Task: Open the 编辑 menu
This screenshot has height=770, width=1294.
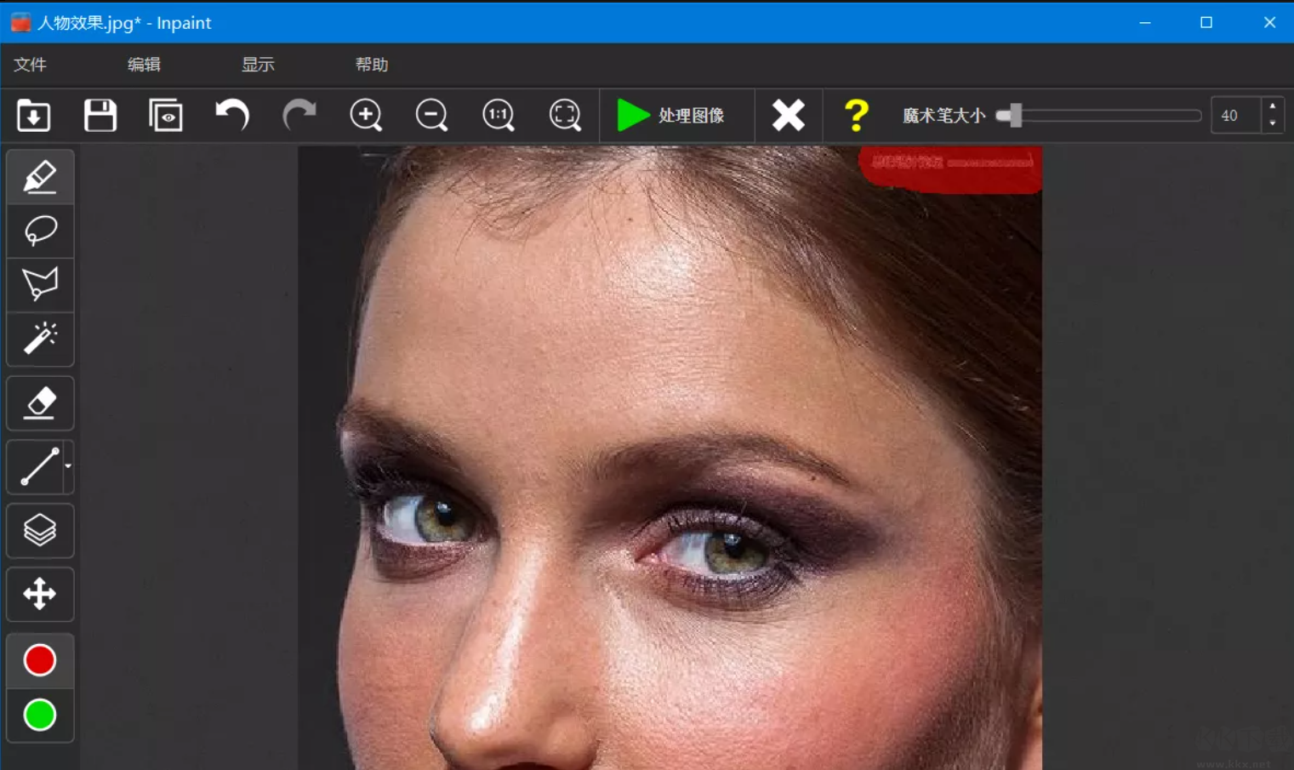Action: tap(142, 65)
